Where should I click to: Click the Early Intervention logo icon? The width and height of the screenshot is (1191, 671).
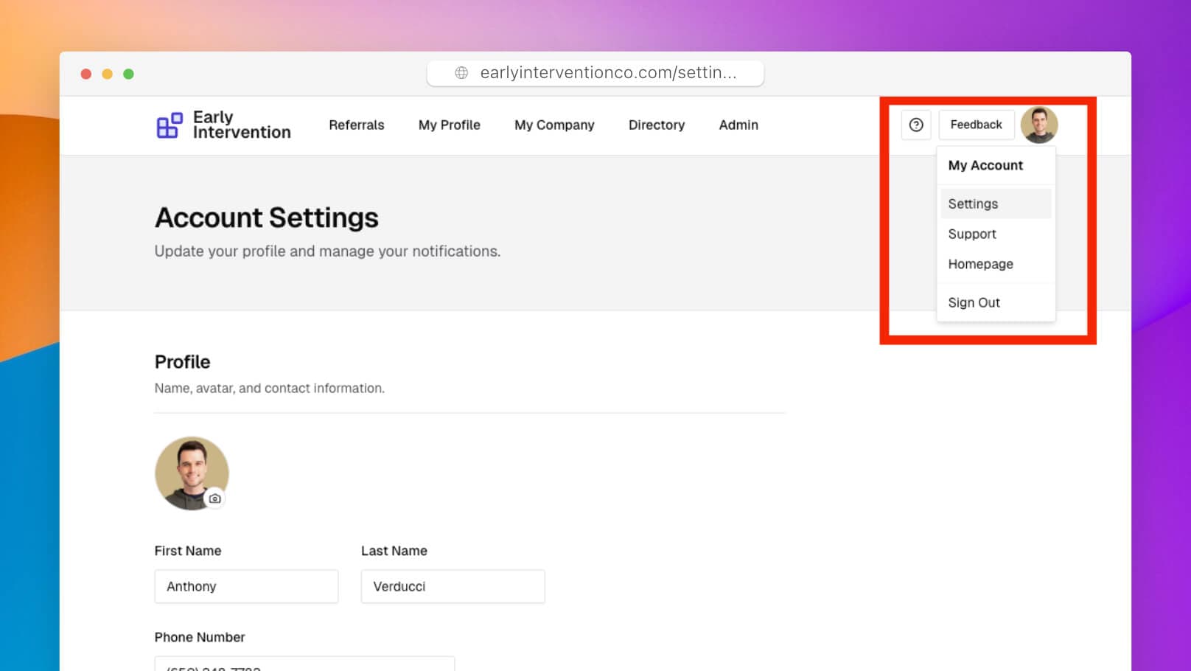(x=169, y=125)
